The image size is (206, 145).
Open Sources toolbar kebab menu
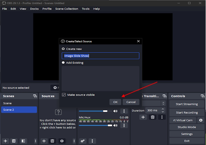(x=74, y=141)
